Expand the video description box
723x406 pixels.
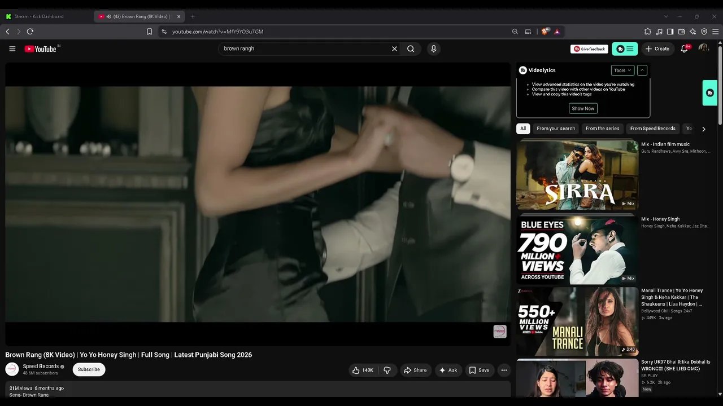(258, 390)
